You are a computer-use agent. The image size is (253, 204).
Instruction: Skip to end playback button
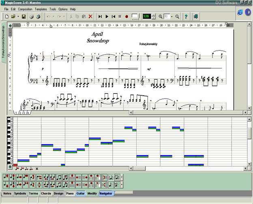[x=100, y=17]
